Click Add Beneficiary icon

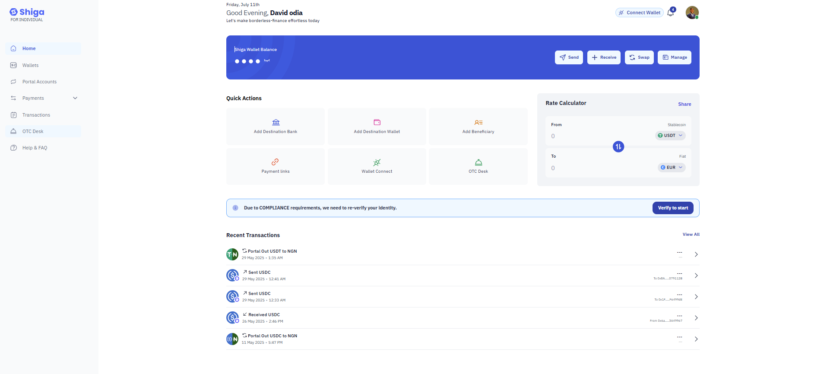478,123
